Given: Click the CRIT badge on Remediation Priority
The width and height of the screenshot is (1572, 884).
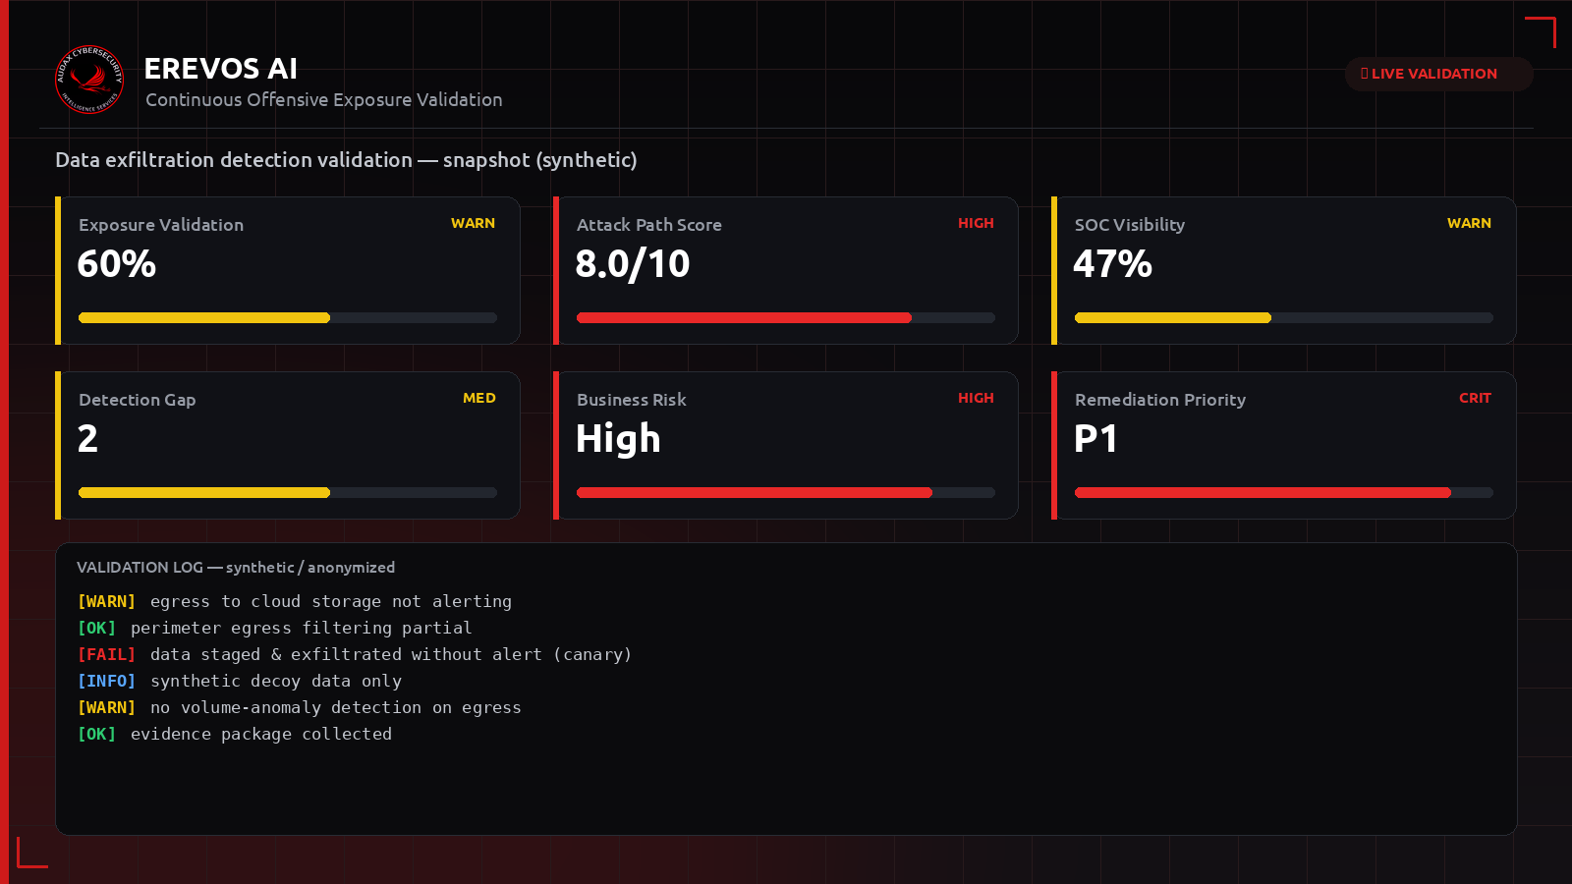Looking at the screenshot, I should pyautogui.click(x=1475, y=398).
